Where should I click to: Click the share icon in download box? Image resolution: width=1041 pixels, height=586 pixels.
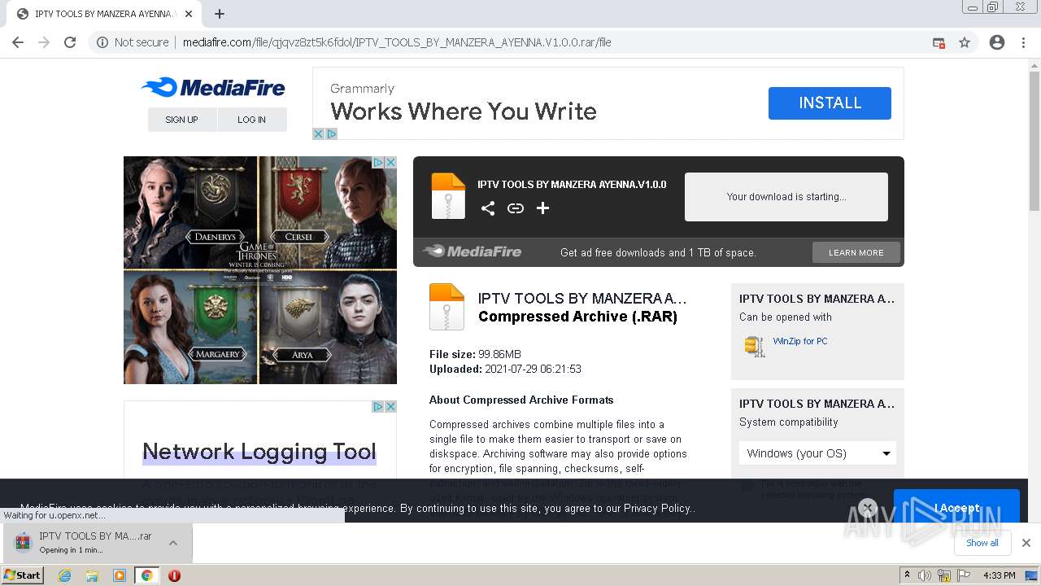(488, 208)
